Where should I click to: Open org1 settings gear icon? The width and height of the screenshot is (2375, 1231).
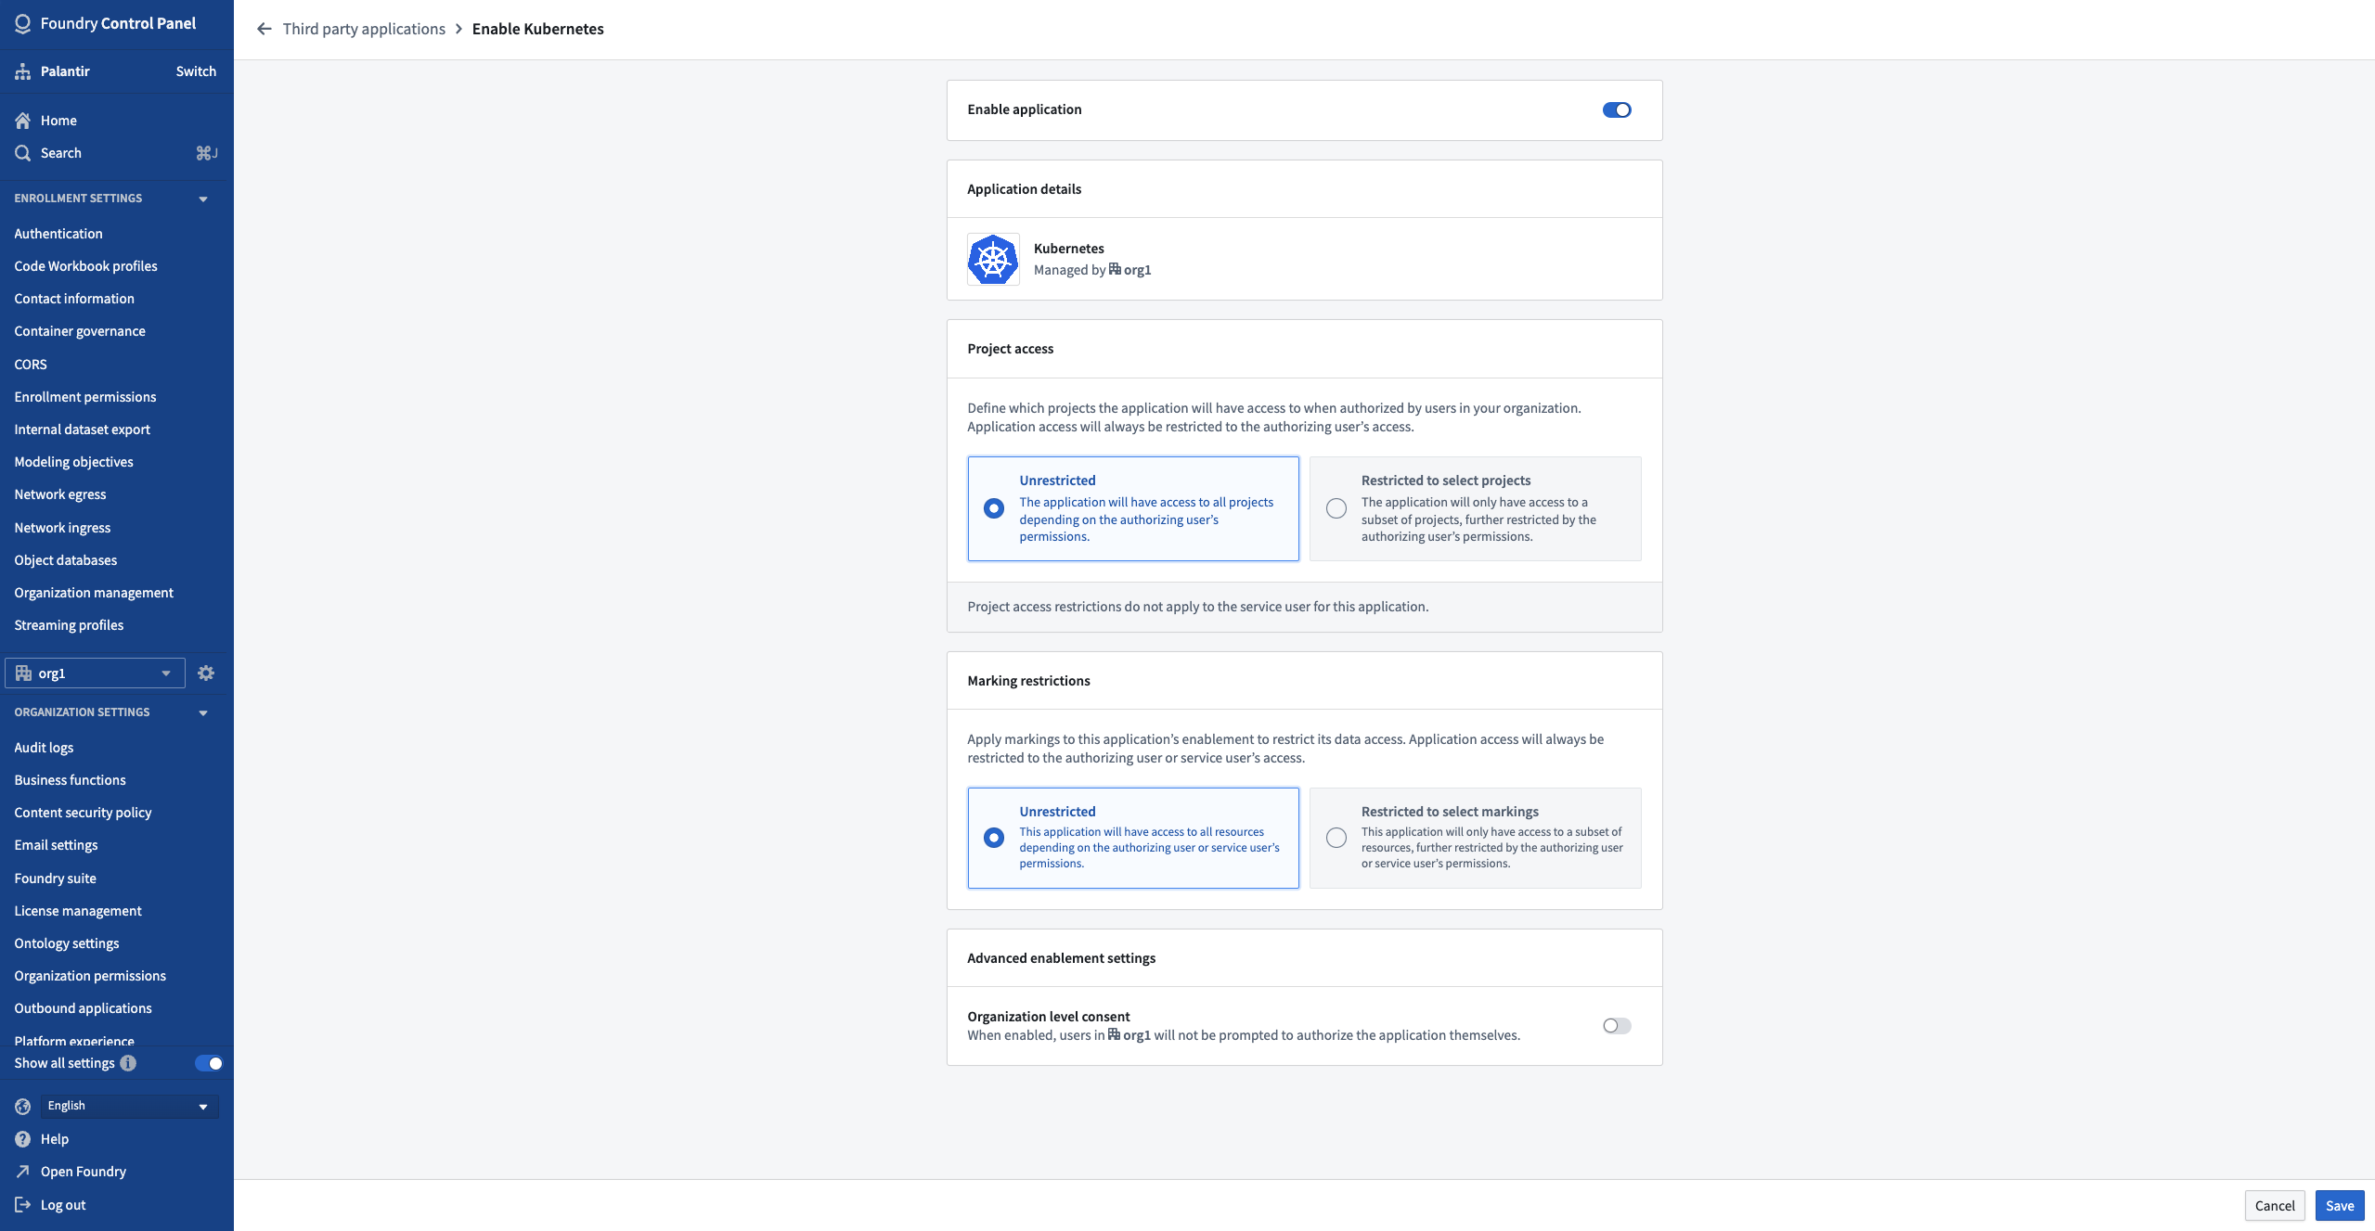[x=206, y=673]
